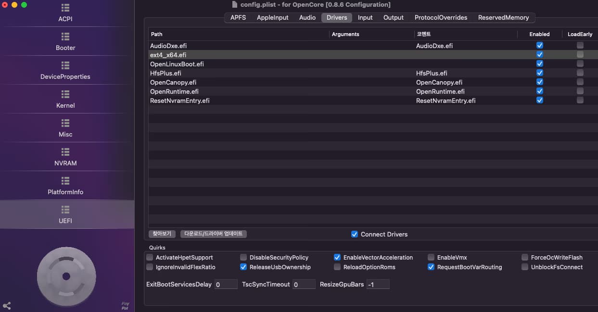This screenshot has width=598, height=312.
Task: Uncheck Connect Drivers
Action: (x=355, y=234)
